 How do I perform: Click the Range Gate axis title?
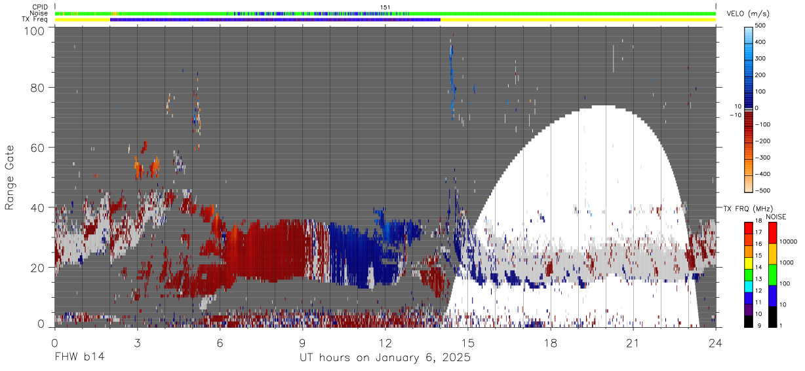(10, 178)
